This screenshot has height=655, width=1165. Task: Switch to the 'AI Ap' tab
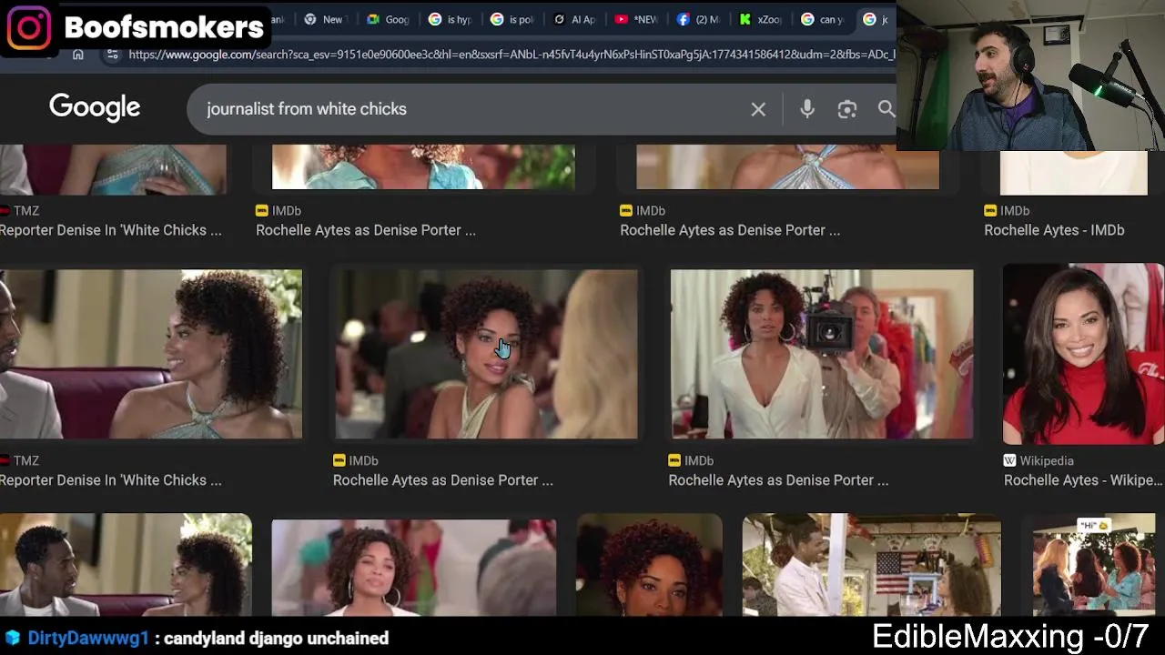(574, 19)
